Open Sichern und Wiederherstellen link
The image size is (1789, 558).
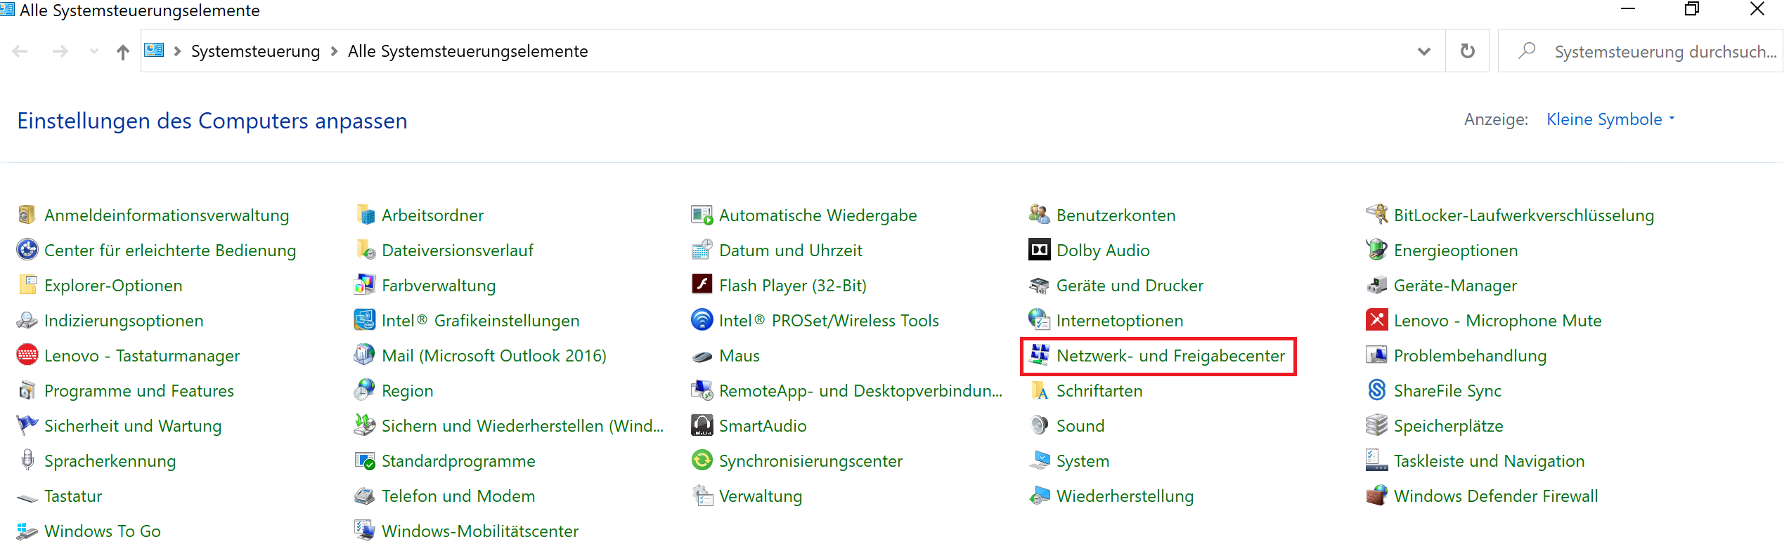click(522, 426)
